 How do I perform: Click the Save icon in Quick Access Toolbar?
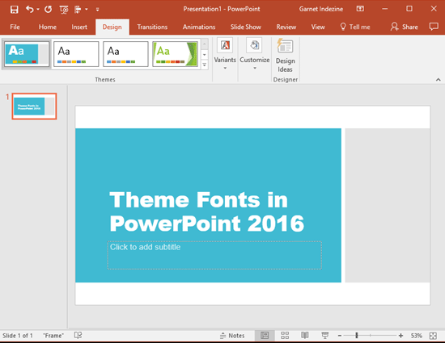15,10
